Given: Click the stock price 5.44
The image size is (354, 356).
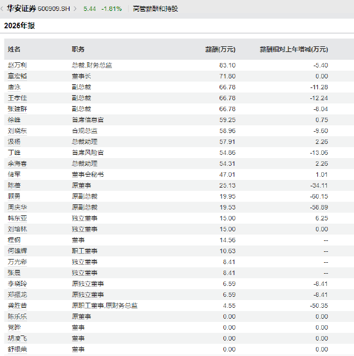Looking at the screenshot, I should coord(89,9).
